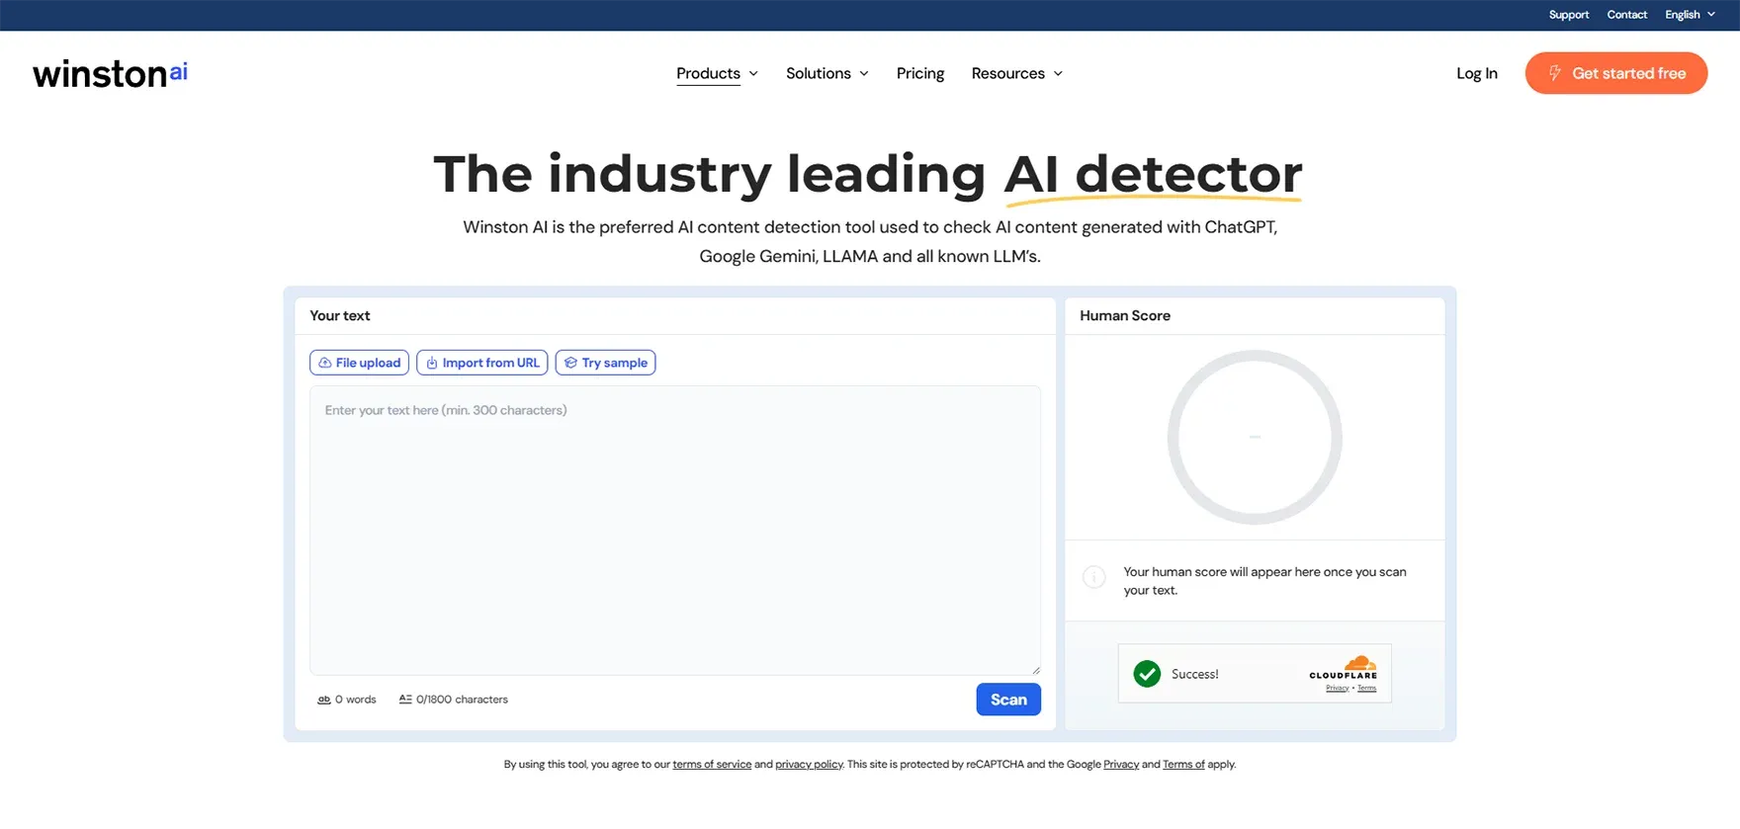The width and height of the screenshot is (1740, 829).
Task: Open the Google Terms of link
Action: point(1183,765)
